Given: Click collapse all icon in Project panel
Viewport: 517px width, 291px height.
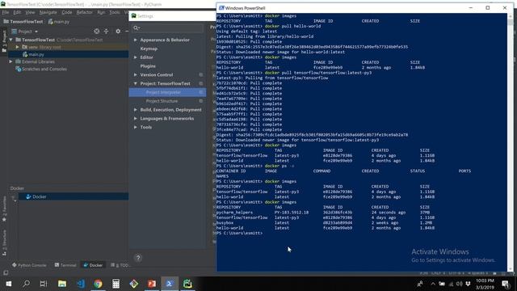Looking at the screenshot, I should (106, 32).
